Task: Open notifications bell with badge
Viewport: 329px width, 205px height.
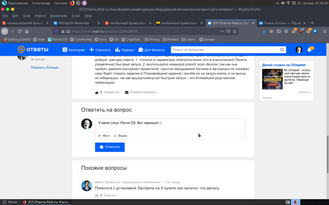Action: pos(310,49)
